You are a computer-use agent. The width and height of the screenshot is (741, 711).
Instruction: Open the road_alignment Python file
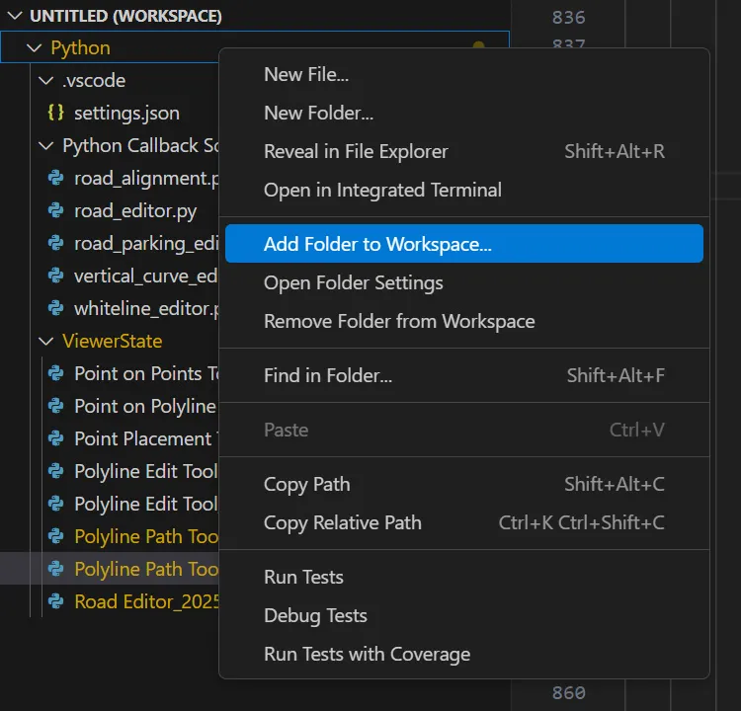point(146,179)
